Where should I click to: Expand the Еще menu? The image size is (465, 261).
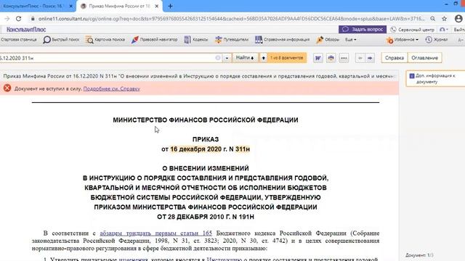[x=350, y=40]
